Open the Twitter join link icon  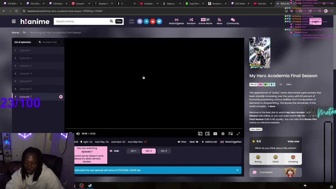coord(159,21)
